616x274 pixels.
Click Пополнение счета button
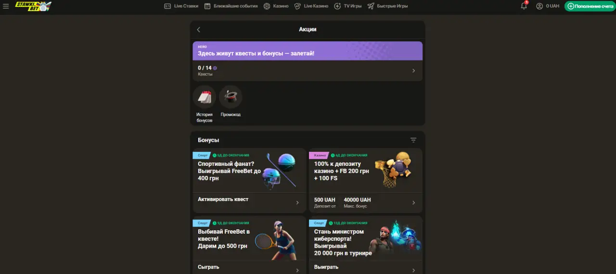[590, 6]
